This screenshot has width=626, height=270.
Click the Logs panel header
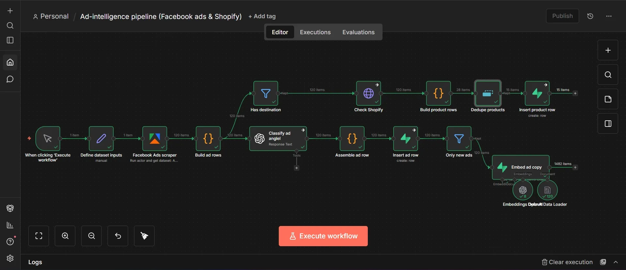(35, 262)
